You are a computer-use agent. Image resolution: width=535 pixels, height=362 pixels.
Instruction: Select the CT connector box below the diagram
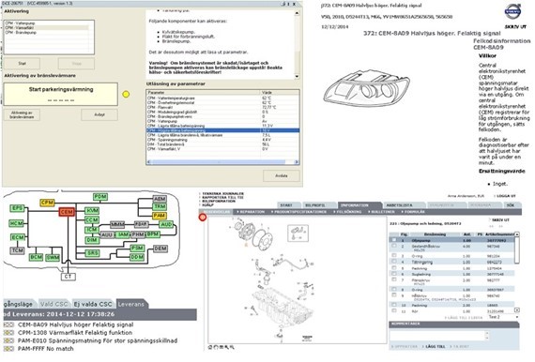point(69,277)
